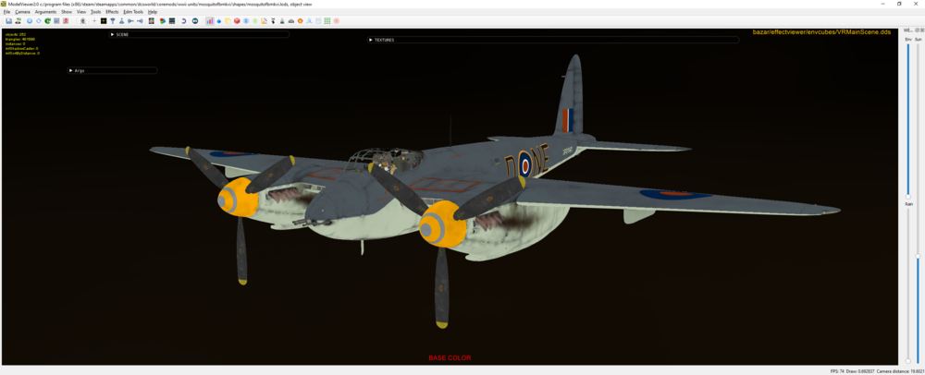Close the weather side panel
The width and height of the screenshot is (925, 375).
point(922,30)
